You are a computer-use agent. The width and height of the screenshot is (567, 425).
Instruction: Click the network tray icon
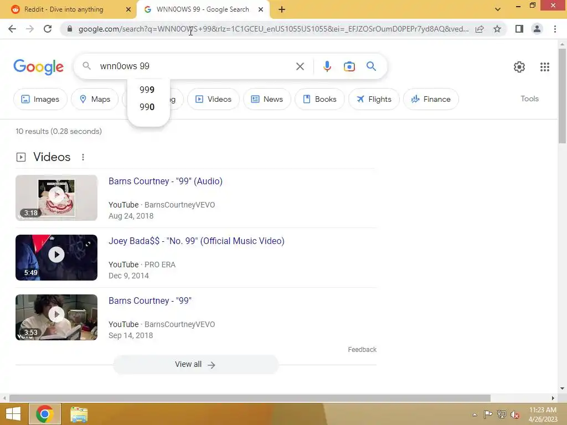tap(502, 414)
